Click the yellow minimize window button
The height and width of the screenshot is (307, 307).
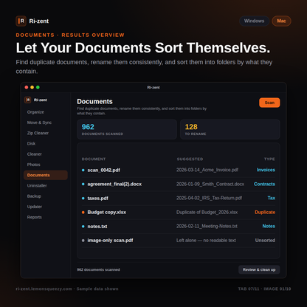tap(32, 87)
